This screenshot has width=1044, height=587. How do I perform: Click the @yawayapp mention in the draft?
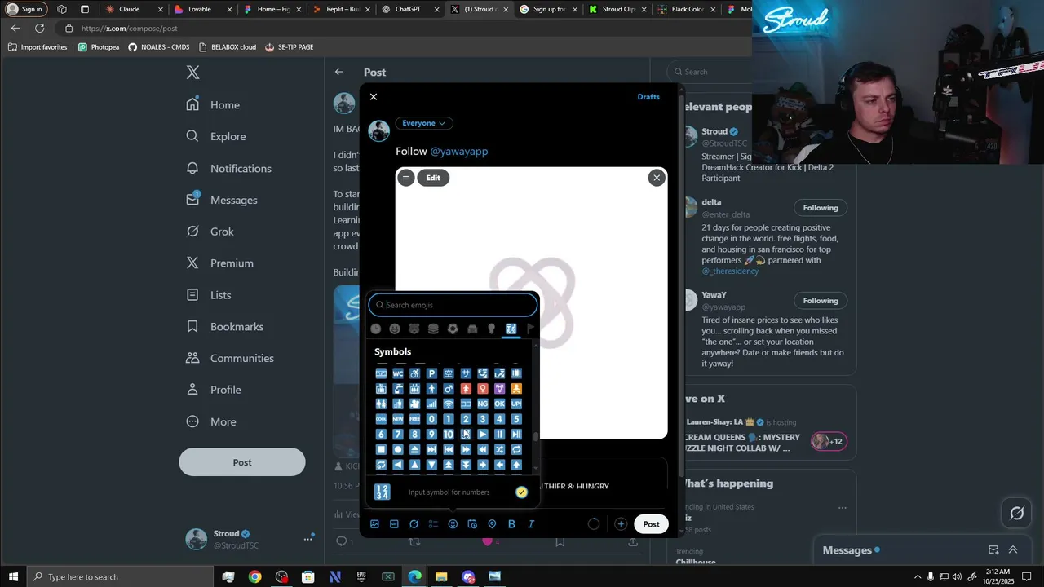pyautogui.click(x=459, y=152)
